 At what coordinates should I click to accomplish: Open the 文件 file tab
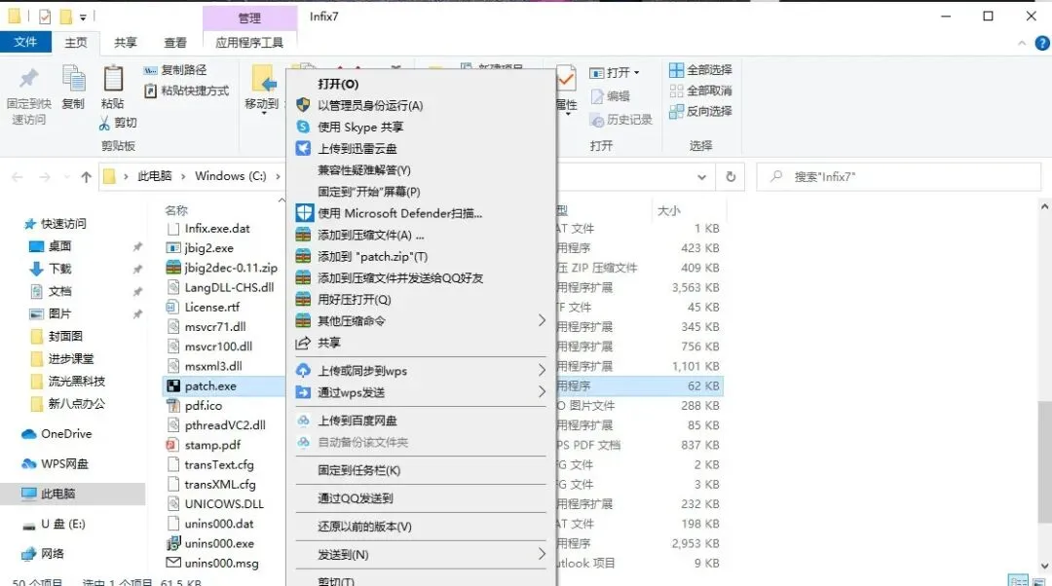(25, 42)
